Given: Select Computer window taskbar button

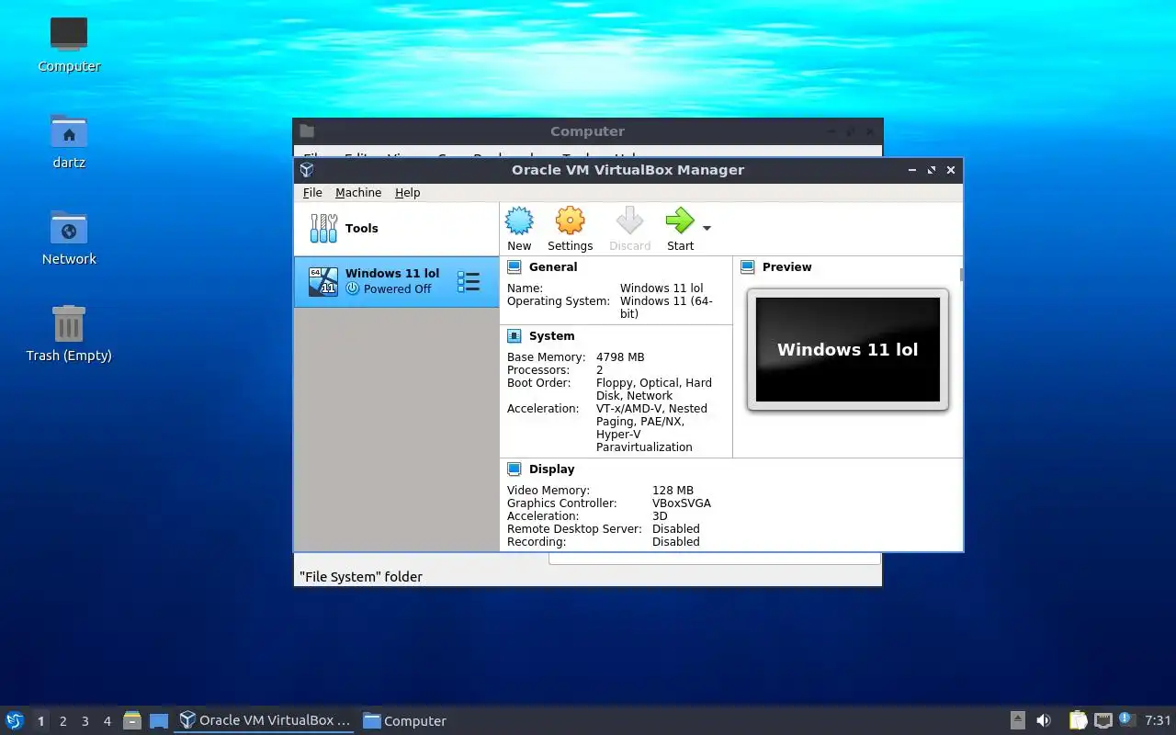Looking at the screenshot, I should (x=405, y=720).
